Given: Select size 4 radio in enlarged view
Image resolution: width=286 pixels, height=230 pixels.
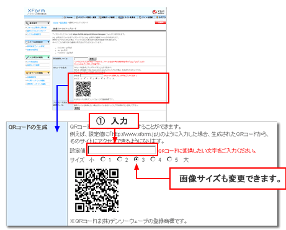Looking at the screenshot, I should tap(153, 159).
